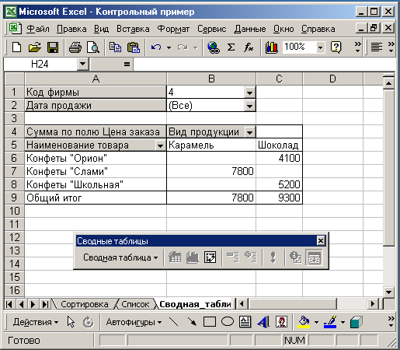Open the Line Color dropdown arrow

click(343, 323)
